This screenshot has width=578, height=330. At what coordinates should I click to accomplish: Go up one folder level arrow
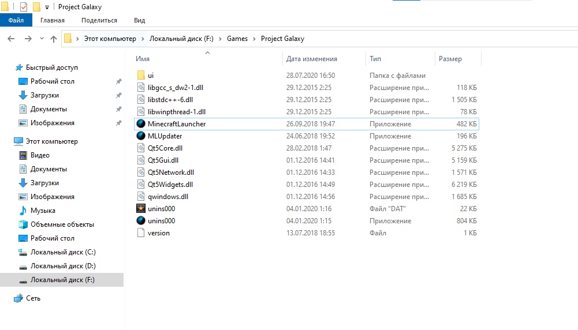pyautogui.click(x=54, y=39)
